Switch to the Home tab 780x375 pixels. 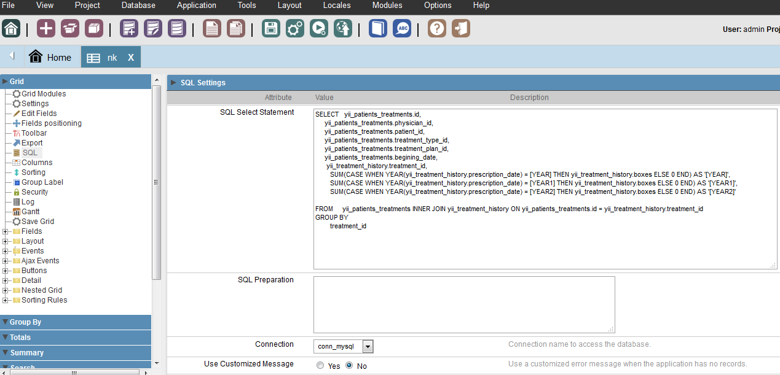(x=50, y=57)
